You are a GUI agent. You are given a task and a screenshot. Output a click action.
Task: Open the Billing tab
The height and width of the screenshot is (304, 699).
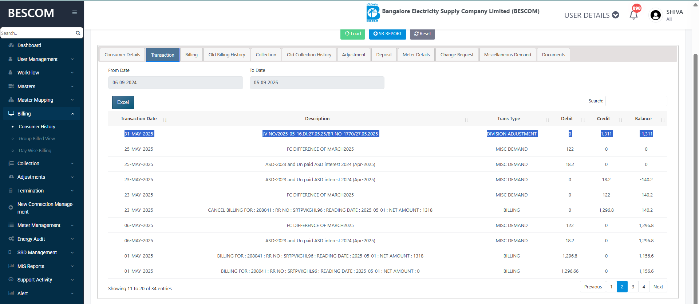(191, 55)
